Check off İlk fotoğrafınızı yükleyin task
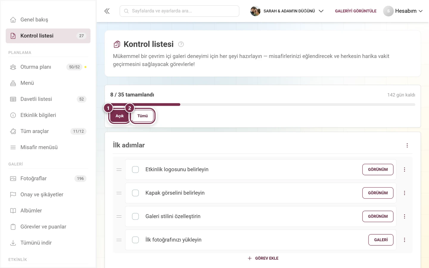The image size is (429, 268). pyautogui.click(x=136, y=240)
